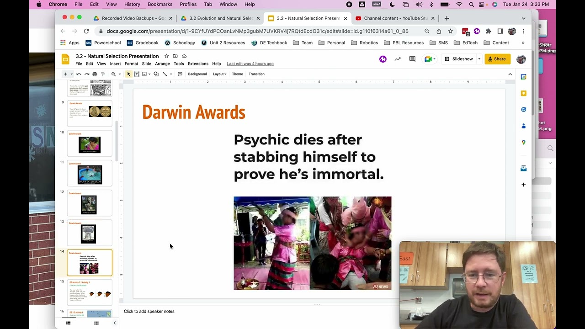Click the undo arrow in the Slides toolbar

click(x=79, y=74)
